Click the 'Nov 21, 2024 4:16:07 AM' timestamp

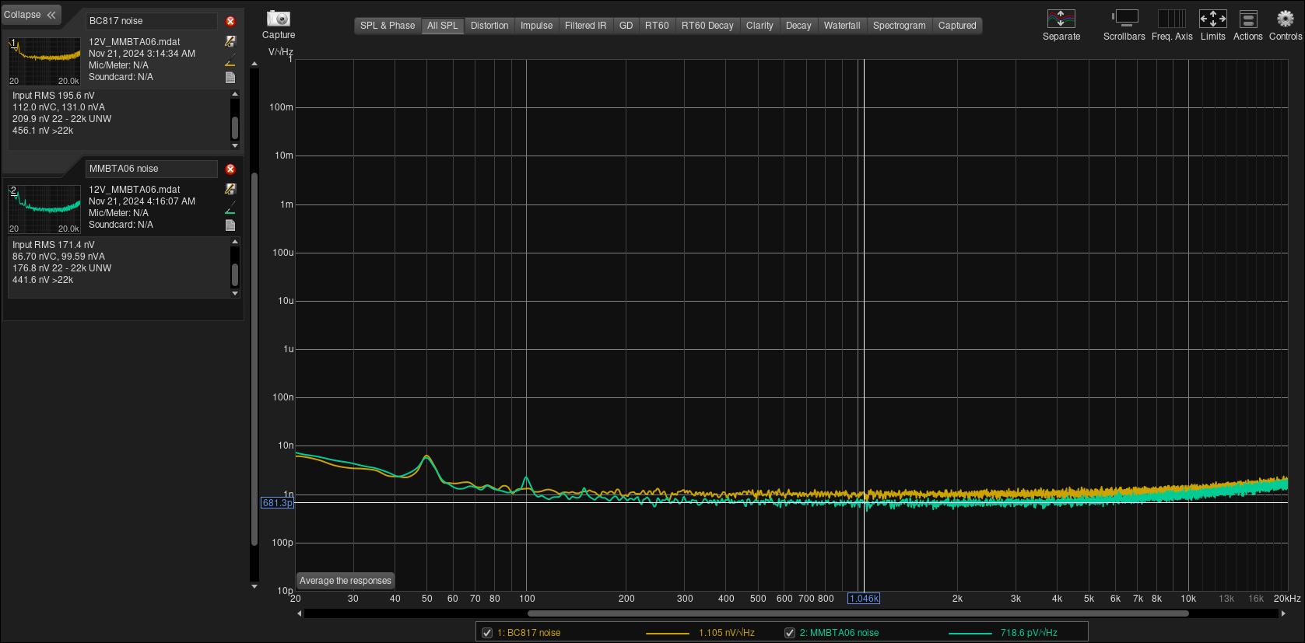[x=142, y=201]
